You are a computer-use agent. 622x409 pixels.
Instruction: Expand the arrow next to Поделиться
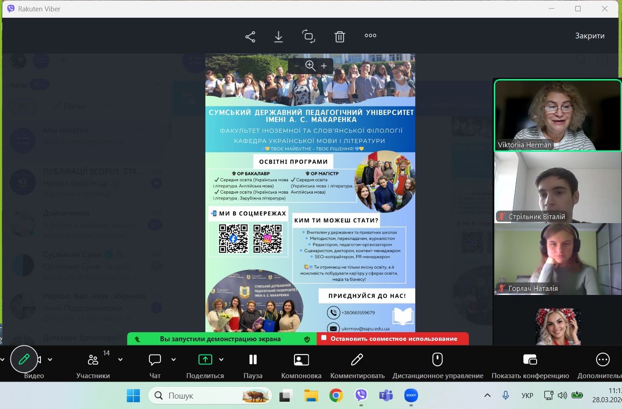[x=221, y=359]
